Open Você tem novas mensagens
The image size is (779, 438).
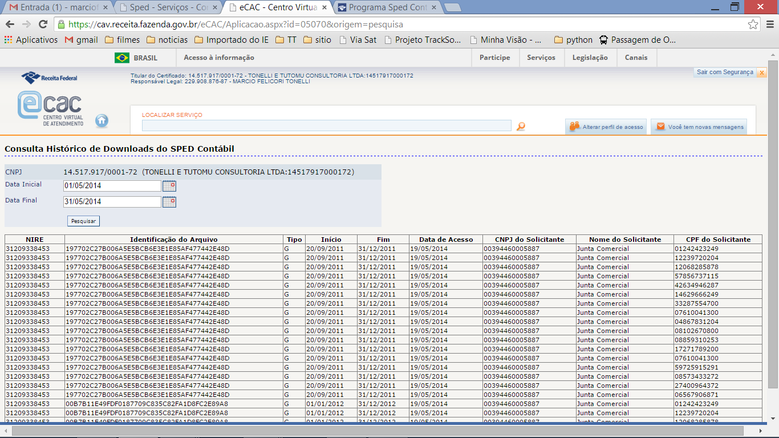pyautogui.click(x=699, y=127)
